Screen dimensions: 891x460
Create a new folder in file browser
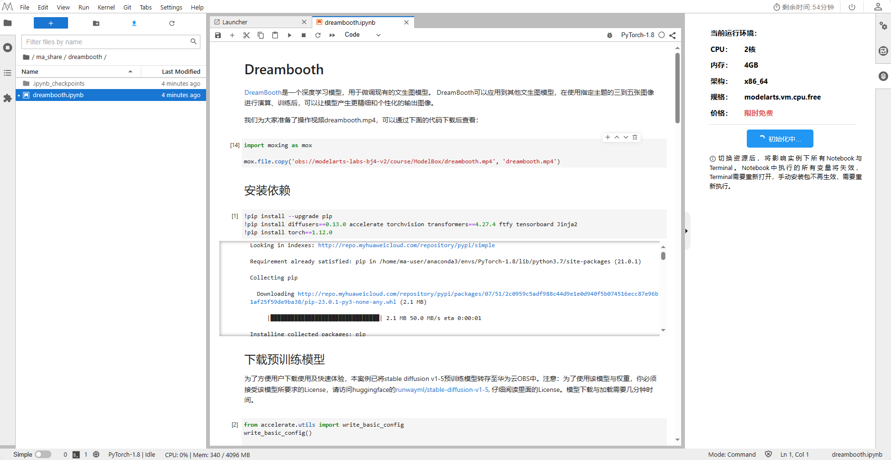(x=96, y=23)
